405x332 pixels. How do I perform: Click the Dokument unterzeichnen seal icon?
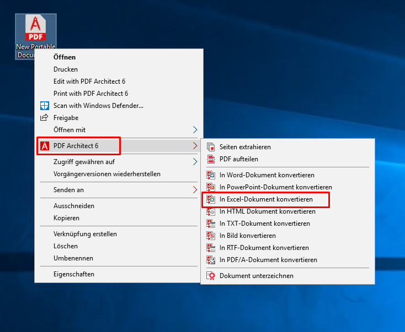click(211, 276)
